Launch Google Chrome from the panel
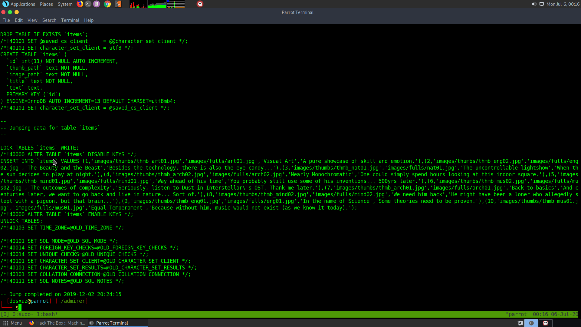The image size is (581, 327). pyautogui.click(x=107, y=4)
